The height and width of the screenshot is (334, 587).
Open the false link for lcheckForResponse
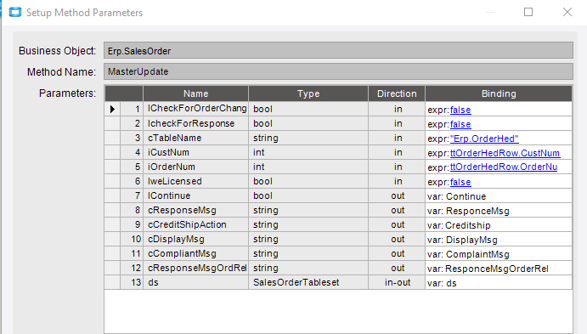pos(460,124)
